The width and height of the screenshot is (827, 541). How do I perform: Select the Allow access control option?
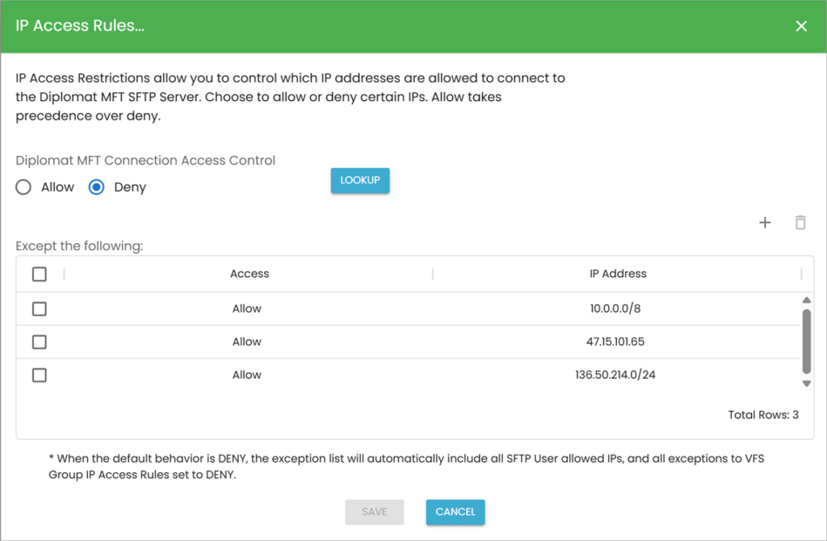23,187
